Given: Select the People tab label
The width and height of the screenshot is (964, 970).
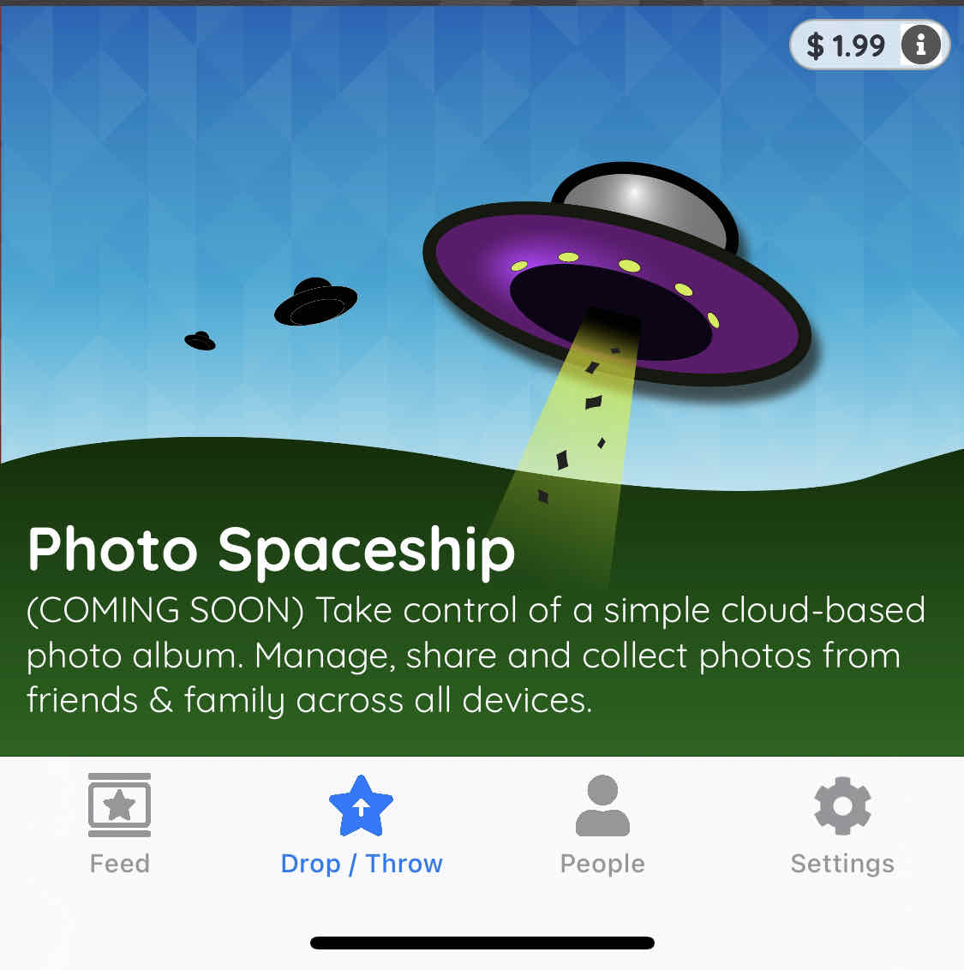Looking at the screenshot, I should tap(602, 865).
